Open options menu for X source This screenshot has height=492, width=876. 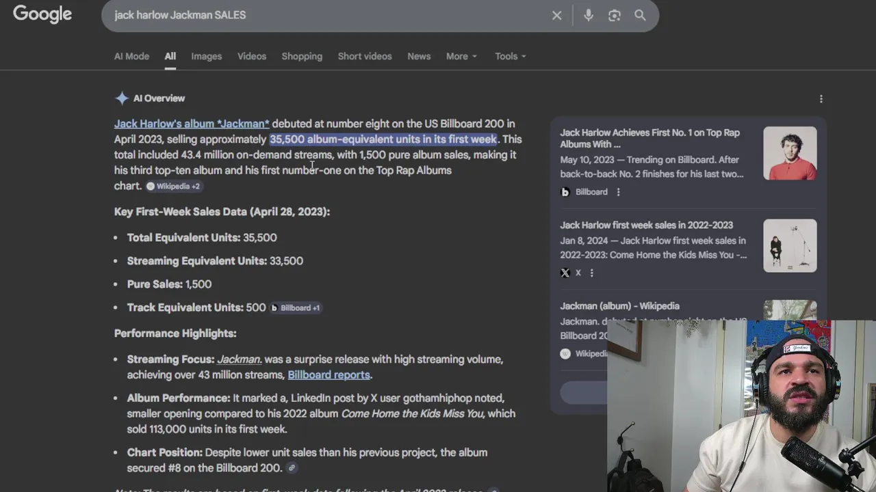pyautogui.click(x=591, y=273)
